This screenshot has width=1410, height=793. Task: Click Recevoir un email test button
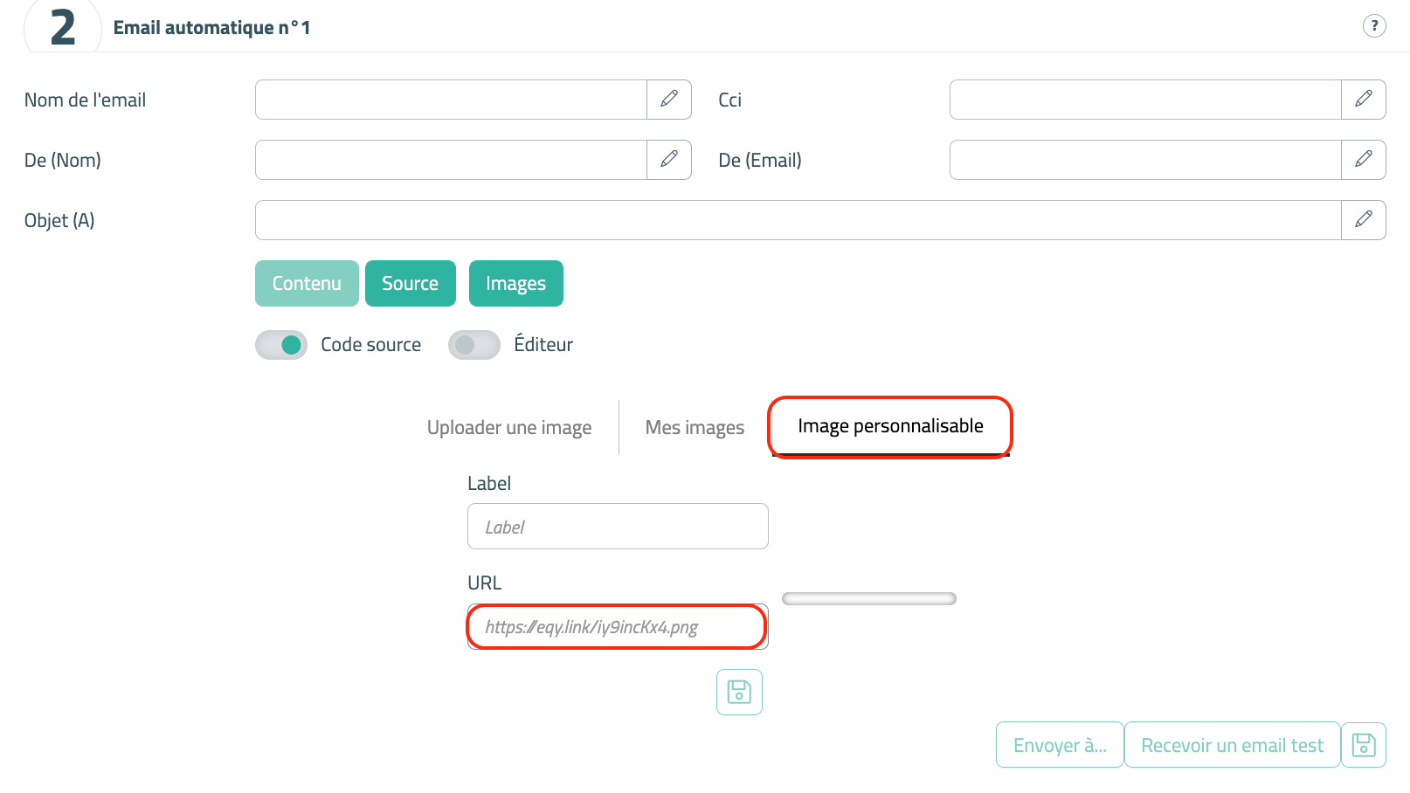coord(1232,745)
